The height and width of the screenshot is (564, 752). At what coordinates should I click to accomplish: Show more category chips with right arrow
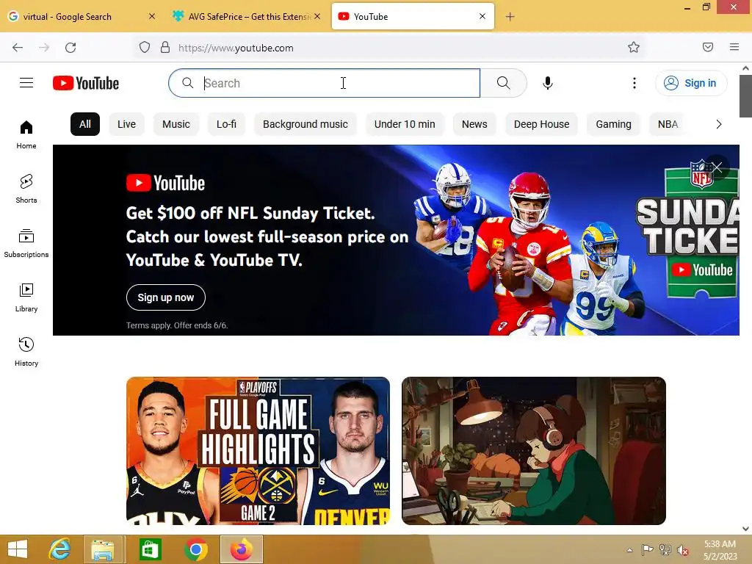pos(718,124)
